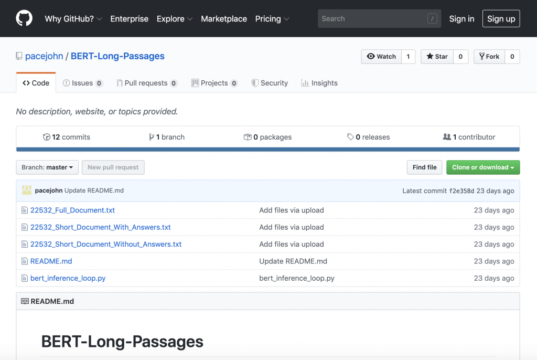Image resolution: width=537 pixels, height=360 pixels.
Task: Click the tag icon beside 0 releases
Action: click(350, 137)
